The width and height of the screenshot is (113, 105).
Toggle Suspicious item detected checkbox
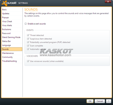tap(28, 39)
